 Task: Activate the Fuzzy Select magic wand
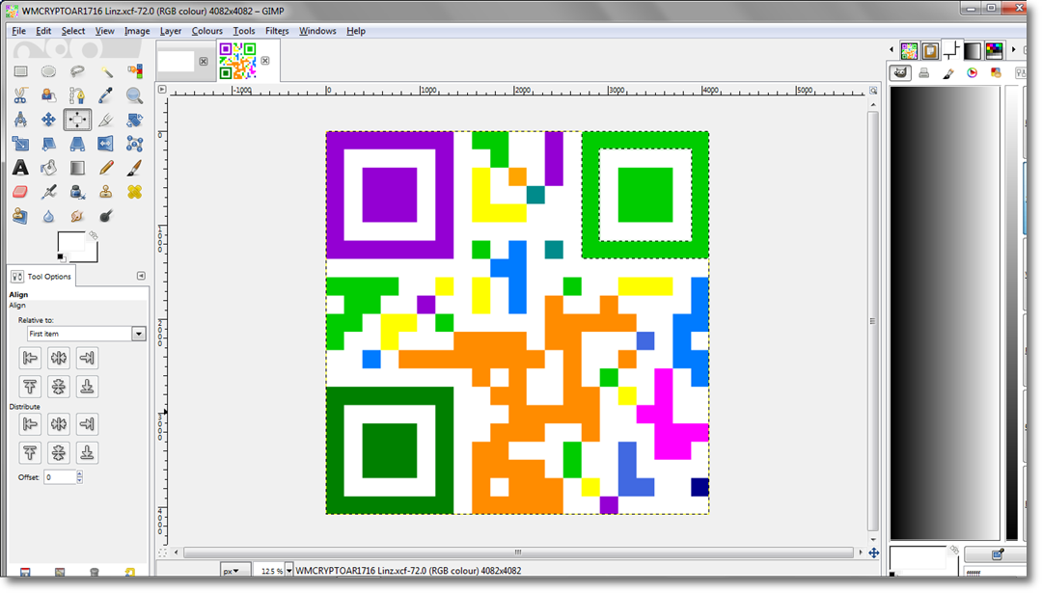click(x=106, y=71)
